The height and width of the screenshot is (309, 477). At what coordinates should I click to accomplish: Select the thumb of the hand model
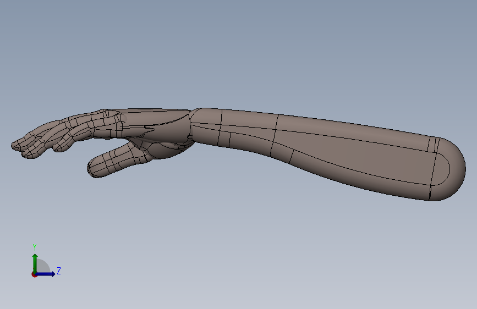pos(119,160)
